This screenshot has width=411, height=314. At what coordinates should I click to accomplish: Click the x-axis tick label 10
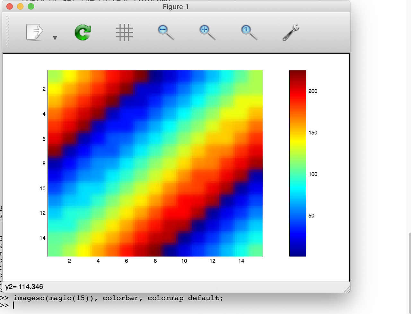click(x=184, y=261)
